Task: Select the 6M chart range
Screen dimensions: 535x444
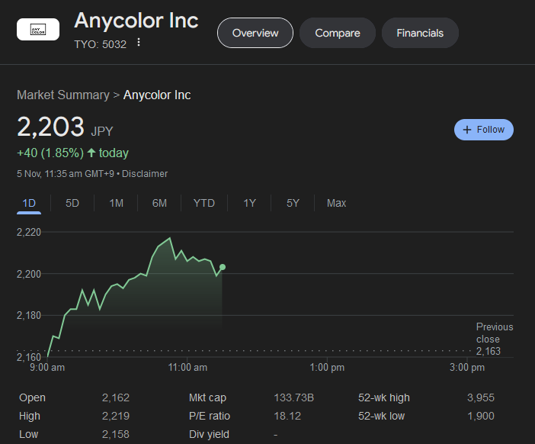Action: [159, 203]
